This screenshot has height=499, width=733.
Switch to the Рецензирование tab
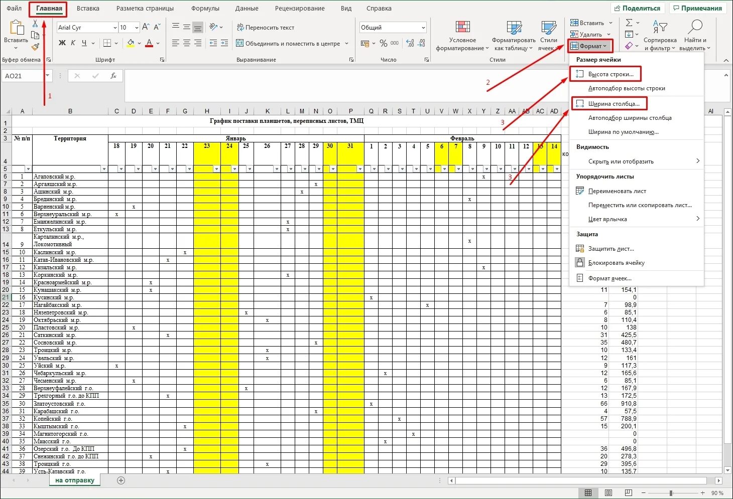click(x=300, y=9)
